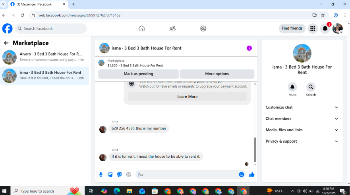Viewport: 350px width, 195px height.
Task: Click the shield icon in the scam warning
Action: [131, 84]
